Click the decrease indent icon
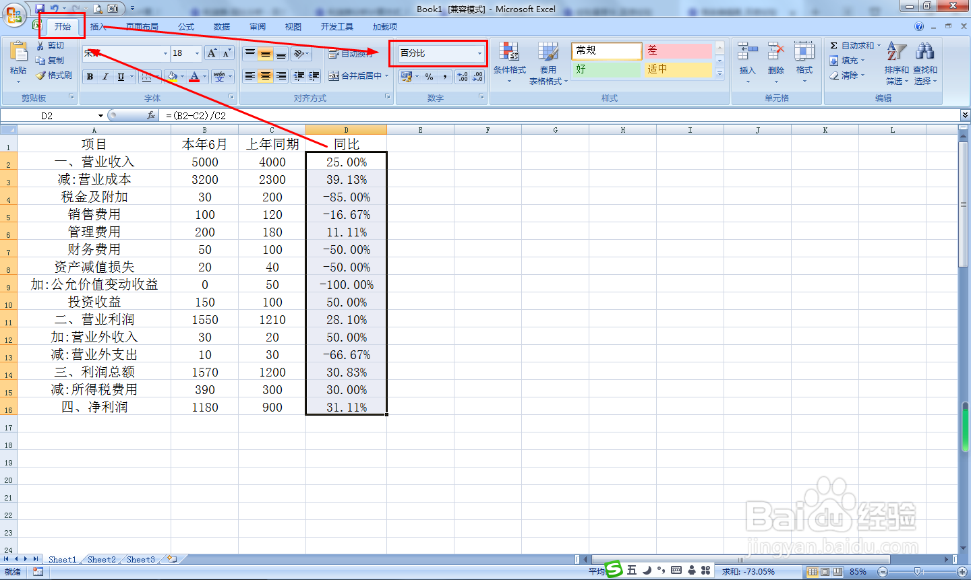The width and height of the screenshot is (971, 580). pyautogui.click(x=299, y=76)
